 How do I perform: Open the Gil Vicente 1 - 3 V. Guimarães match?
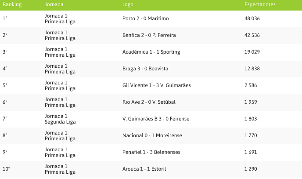click(x=156, y=85)
